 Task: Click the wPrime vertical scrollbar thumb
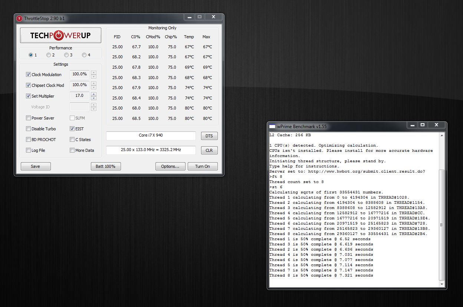point(441,225)
